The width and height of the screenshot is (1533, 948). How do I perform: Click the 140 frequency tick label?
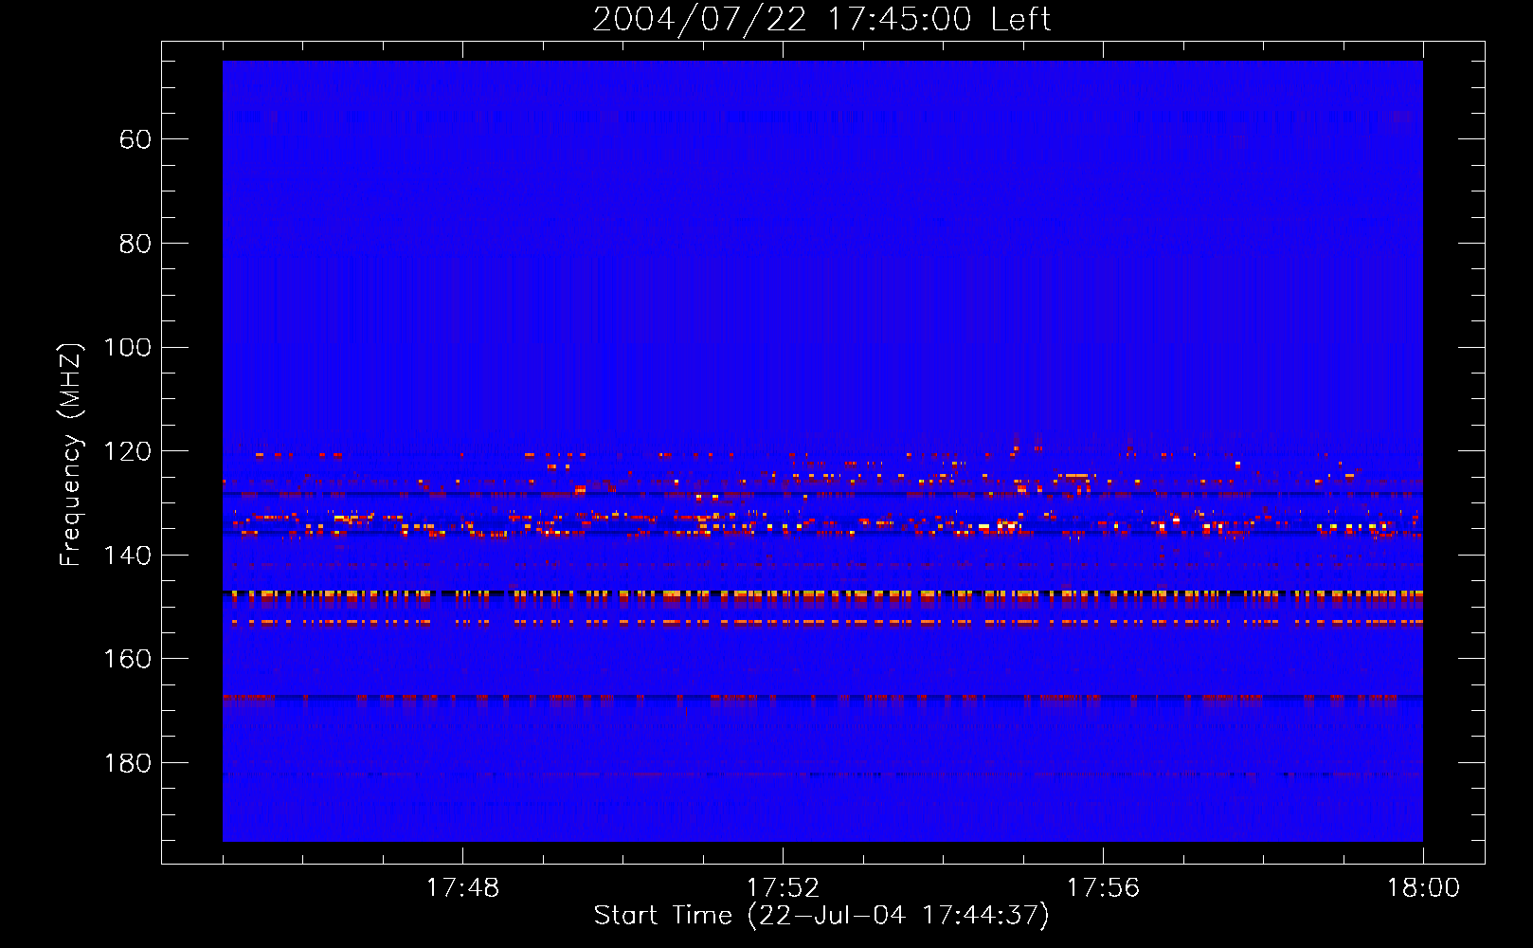click(127, 556)
